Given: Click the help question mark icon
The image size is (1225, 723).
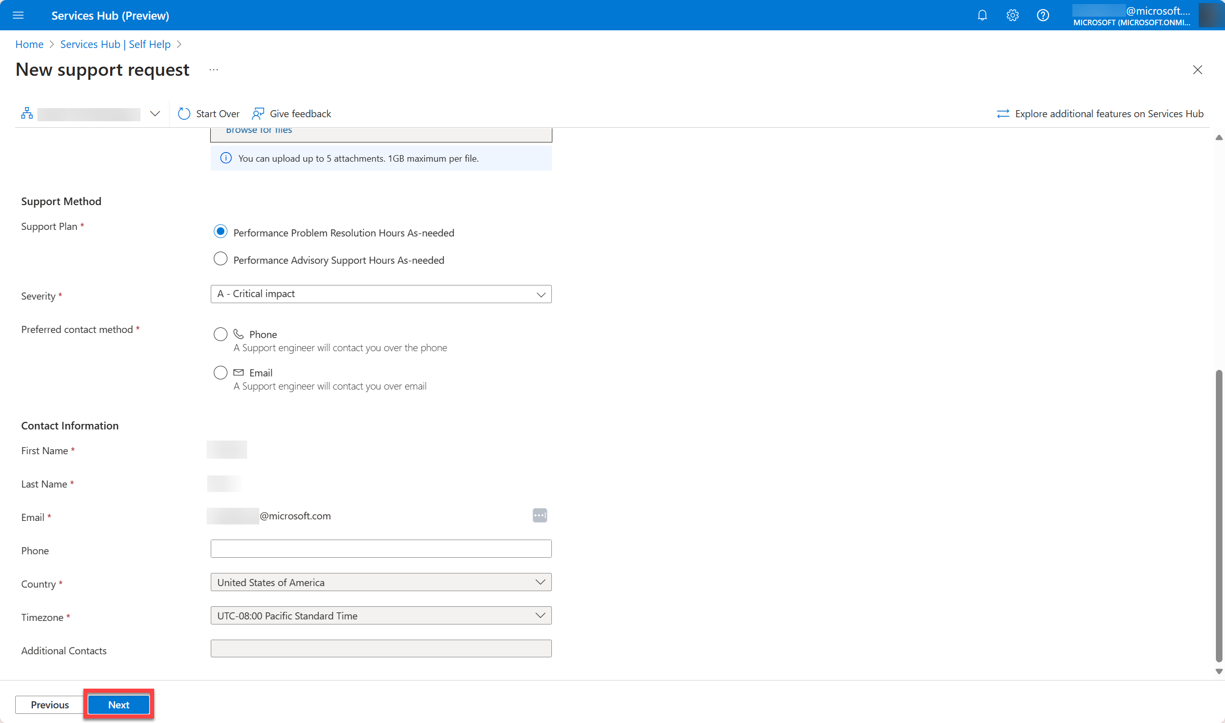Looking at the screenshot, I should tap(1043, 15).
